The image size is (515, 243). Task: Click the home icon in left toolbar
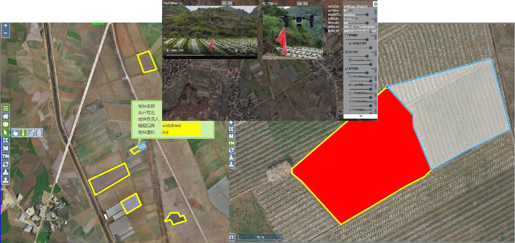(x=5, y=116)
